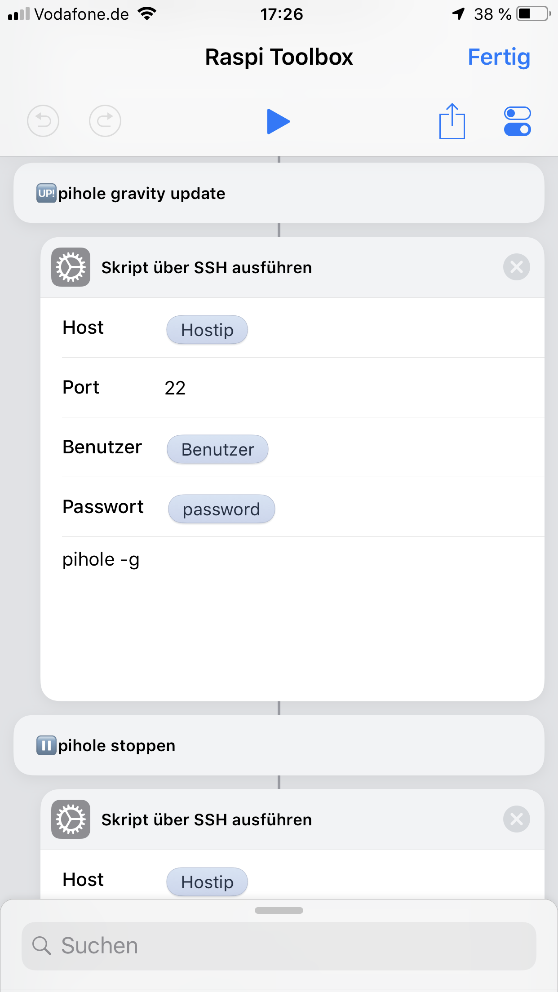This screenshot has height=992, width=558.
Task: Tap the action drawer grab handle
Action: [x=279, y=911]
